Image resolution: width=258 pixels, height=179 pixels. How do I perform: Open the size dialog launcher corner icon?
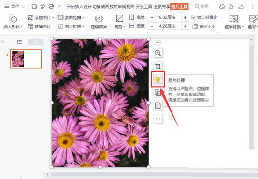click(x=218, y=32)
